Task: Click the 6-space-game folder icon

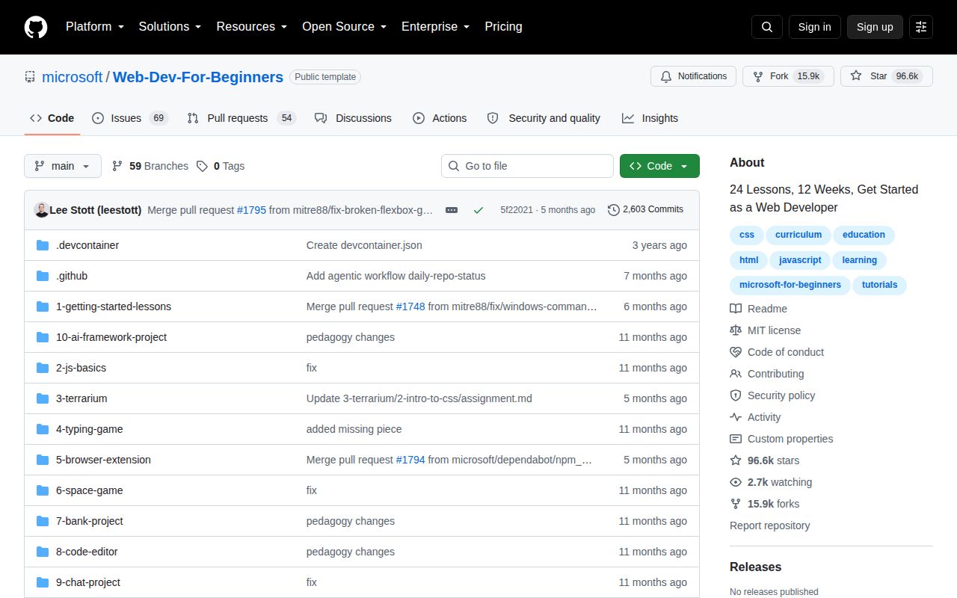Action: 43,490
